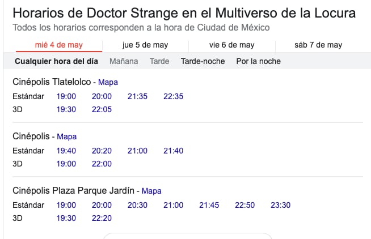Filter showtimes by Mañana
The image size is (371, 239).
point(124,61)
